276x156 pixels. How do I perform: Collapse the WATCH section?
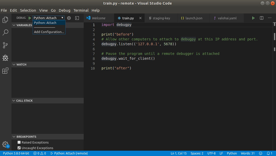(48, 65)
